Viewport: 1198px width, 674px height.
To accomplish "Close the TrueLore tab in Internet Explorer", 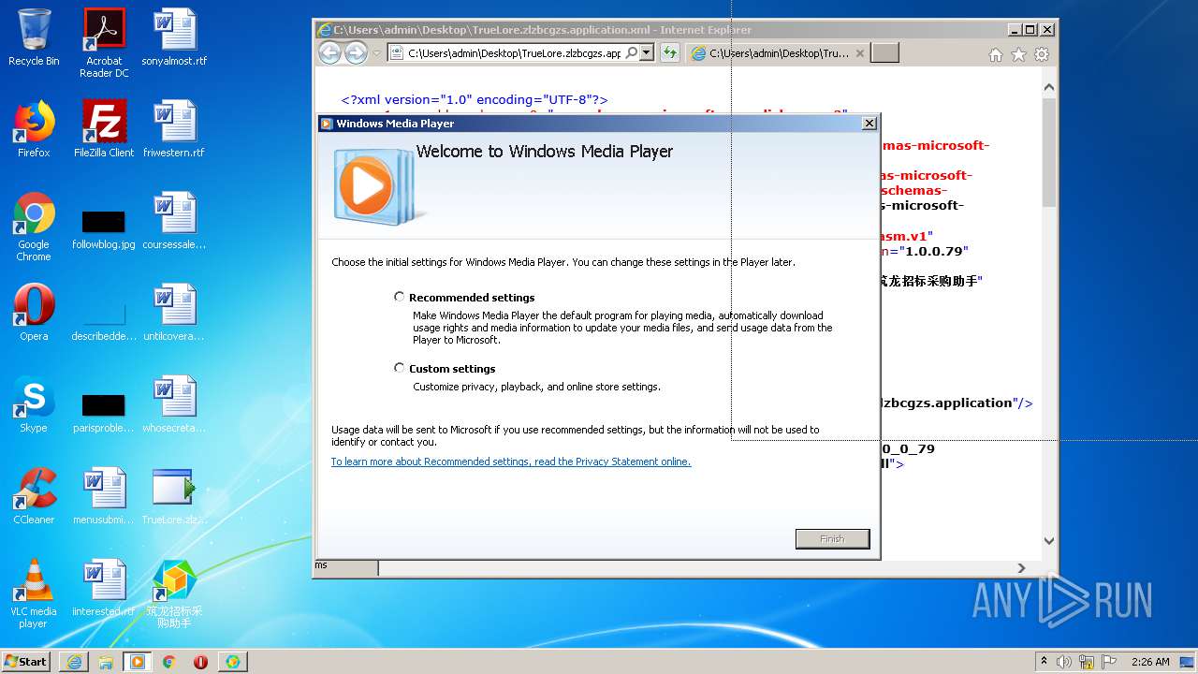I will (860, 53).
